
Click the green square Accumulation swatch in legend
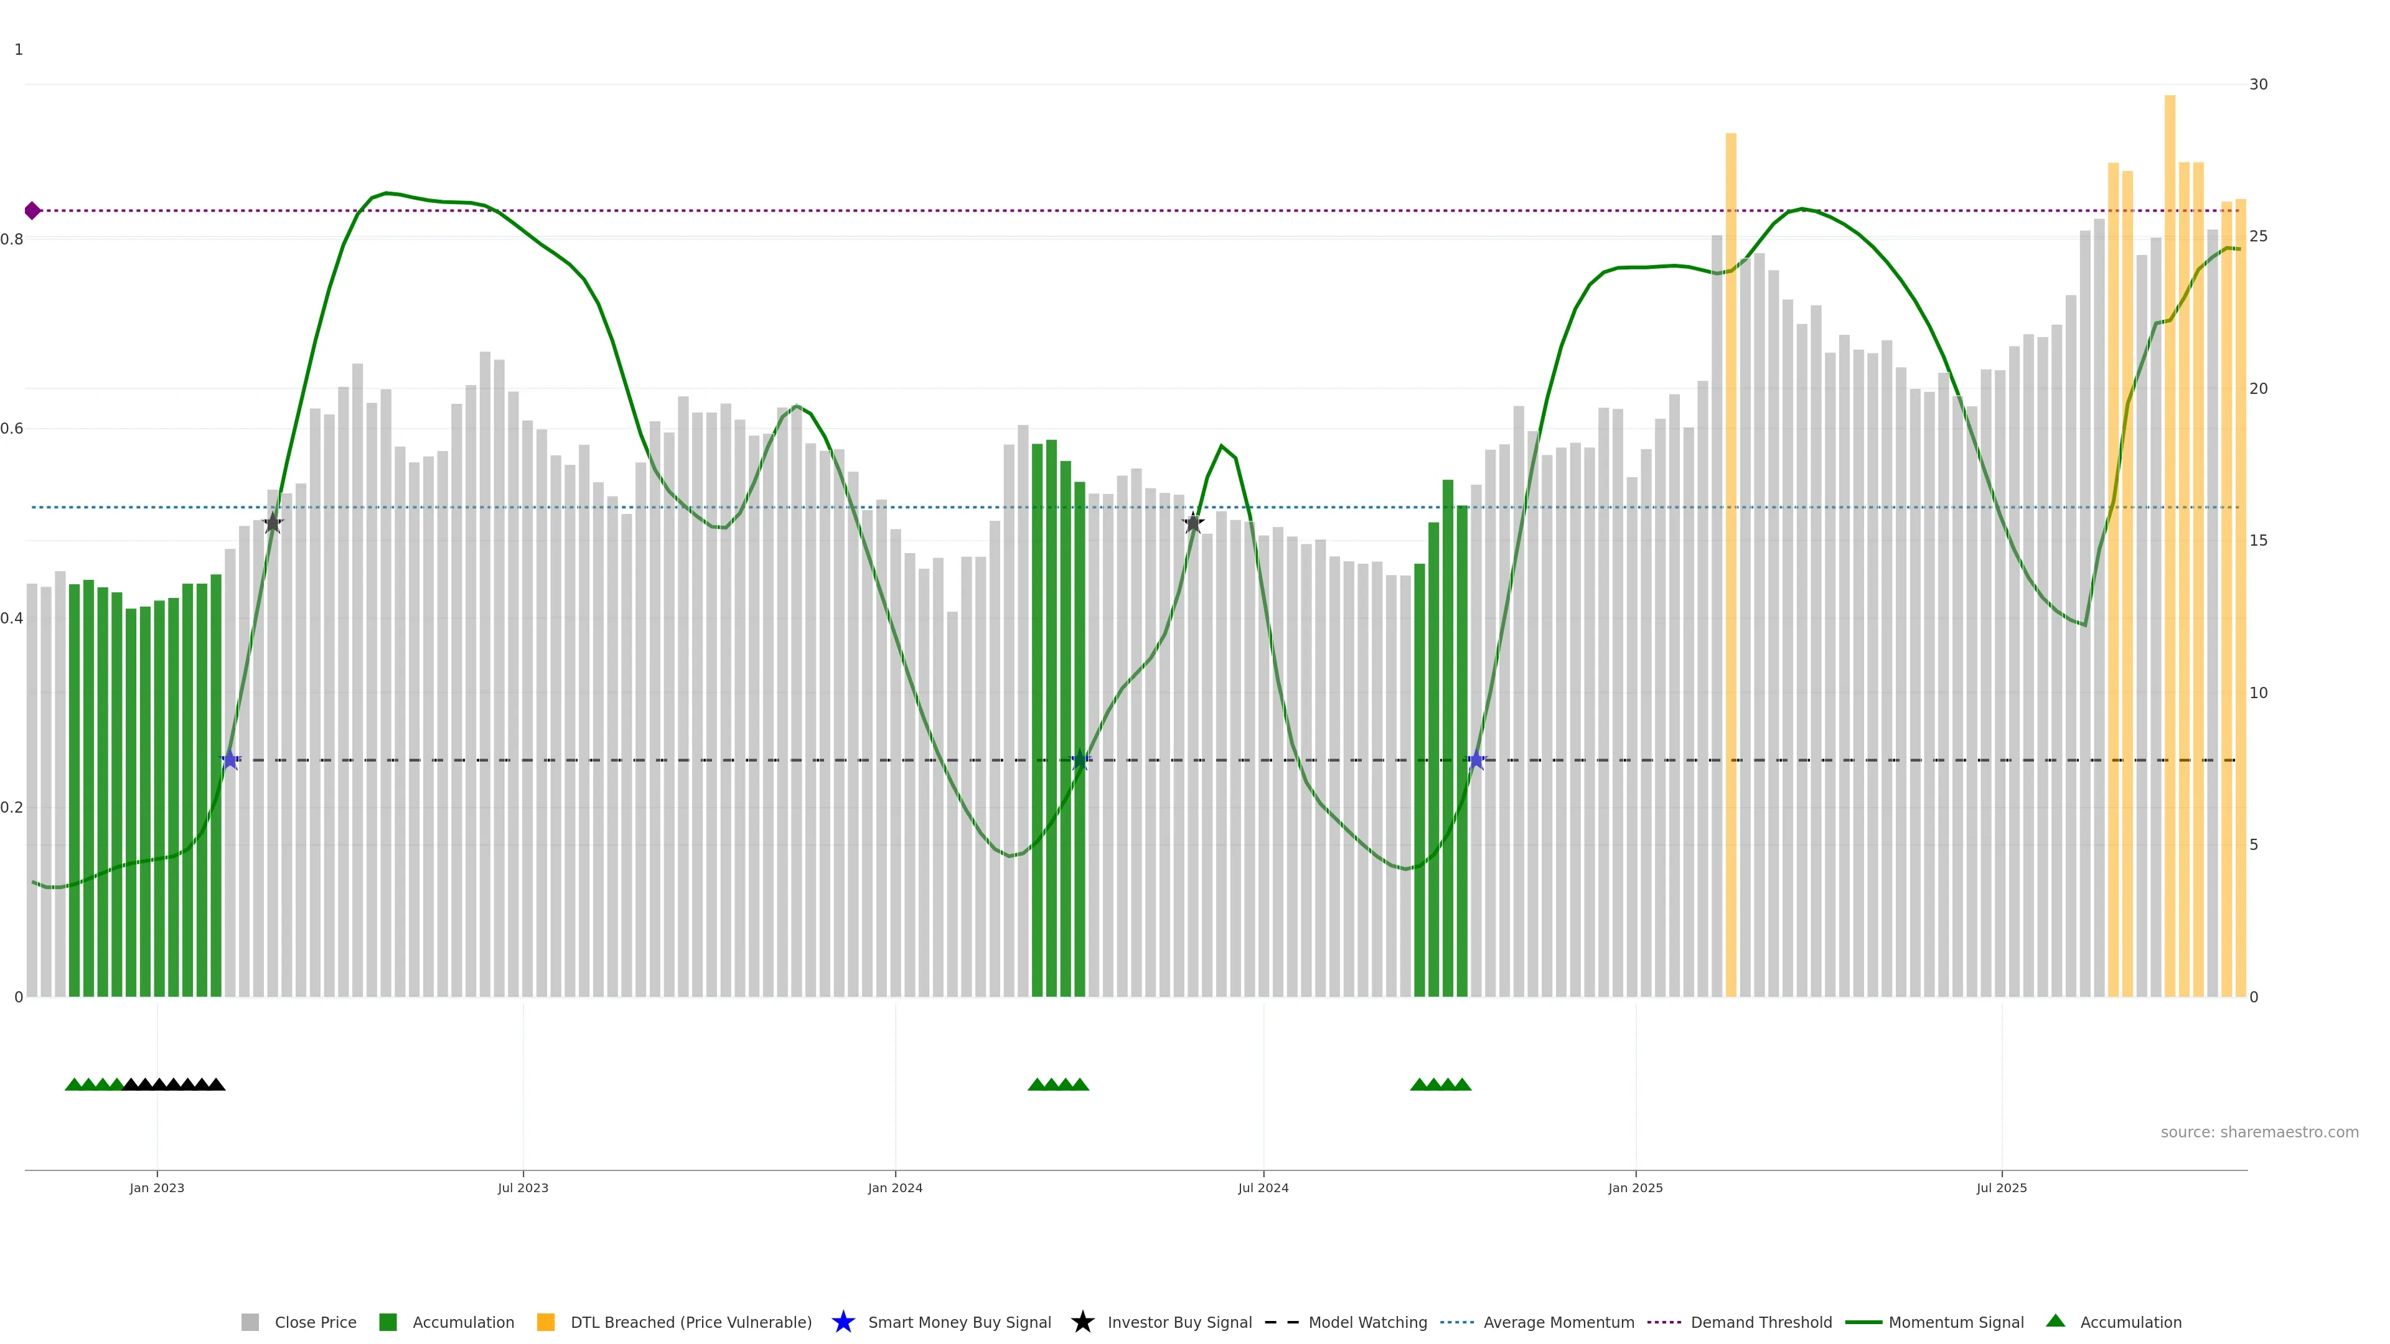coord(388,1322)
